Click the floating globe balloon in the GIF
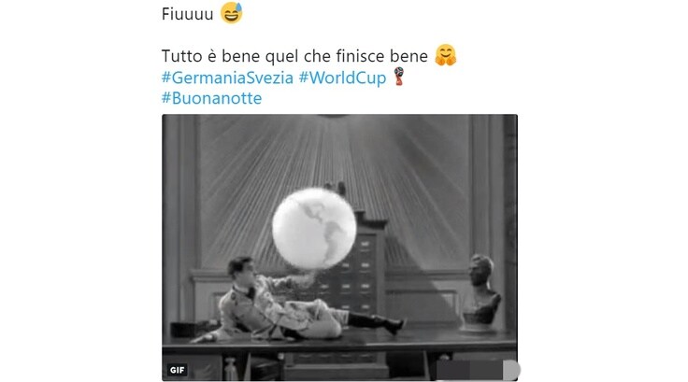The width and height of the screenshot is (688, 382). click(x=314, y=228)
